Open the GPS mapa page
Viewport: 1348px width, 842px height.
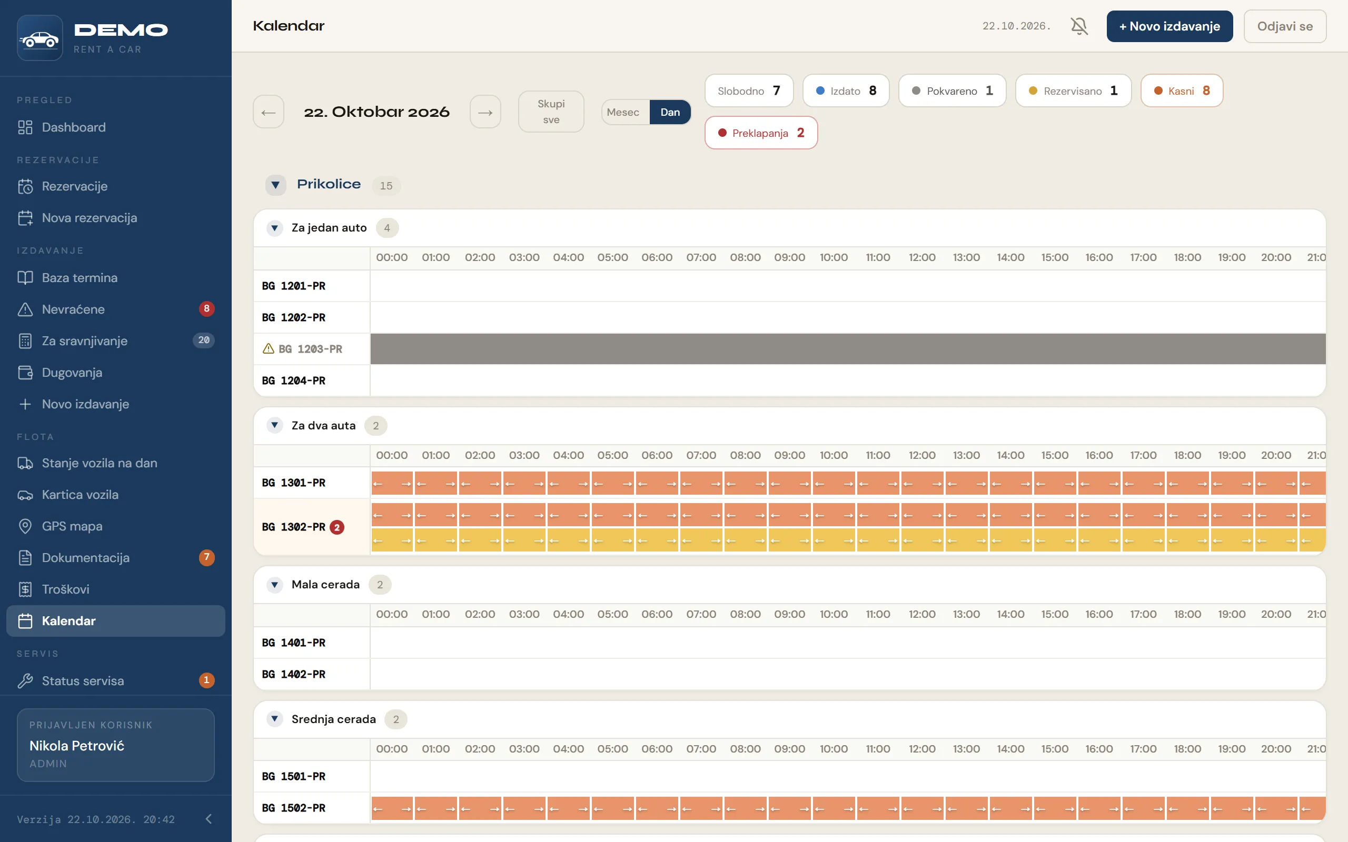(x=116, y=526)
